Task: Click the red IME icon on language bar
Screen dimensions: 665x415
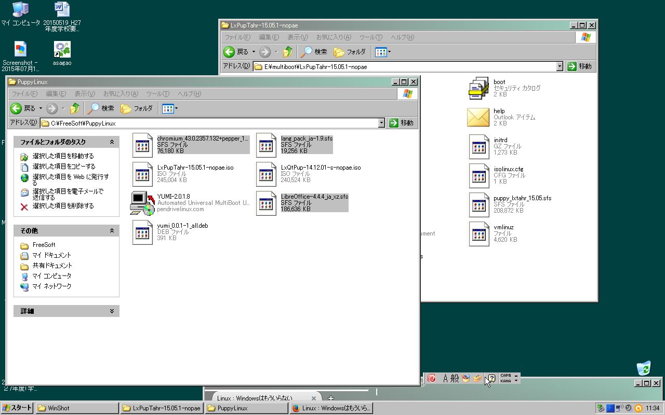Action: click(431, 378)
